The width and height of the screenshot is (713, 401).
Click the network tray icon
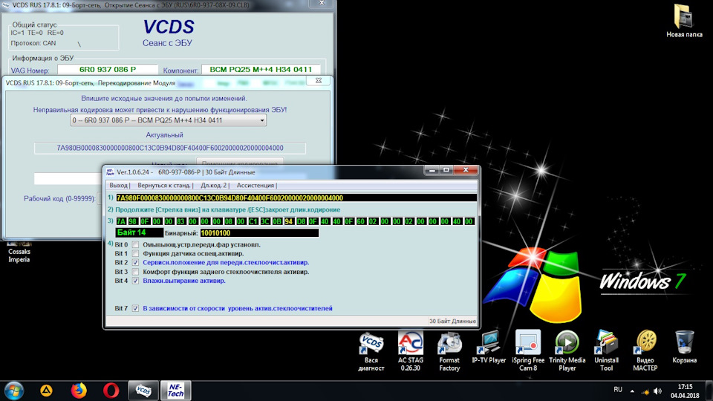(x=645, y=391)
